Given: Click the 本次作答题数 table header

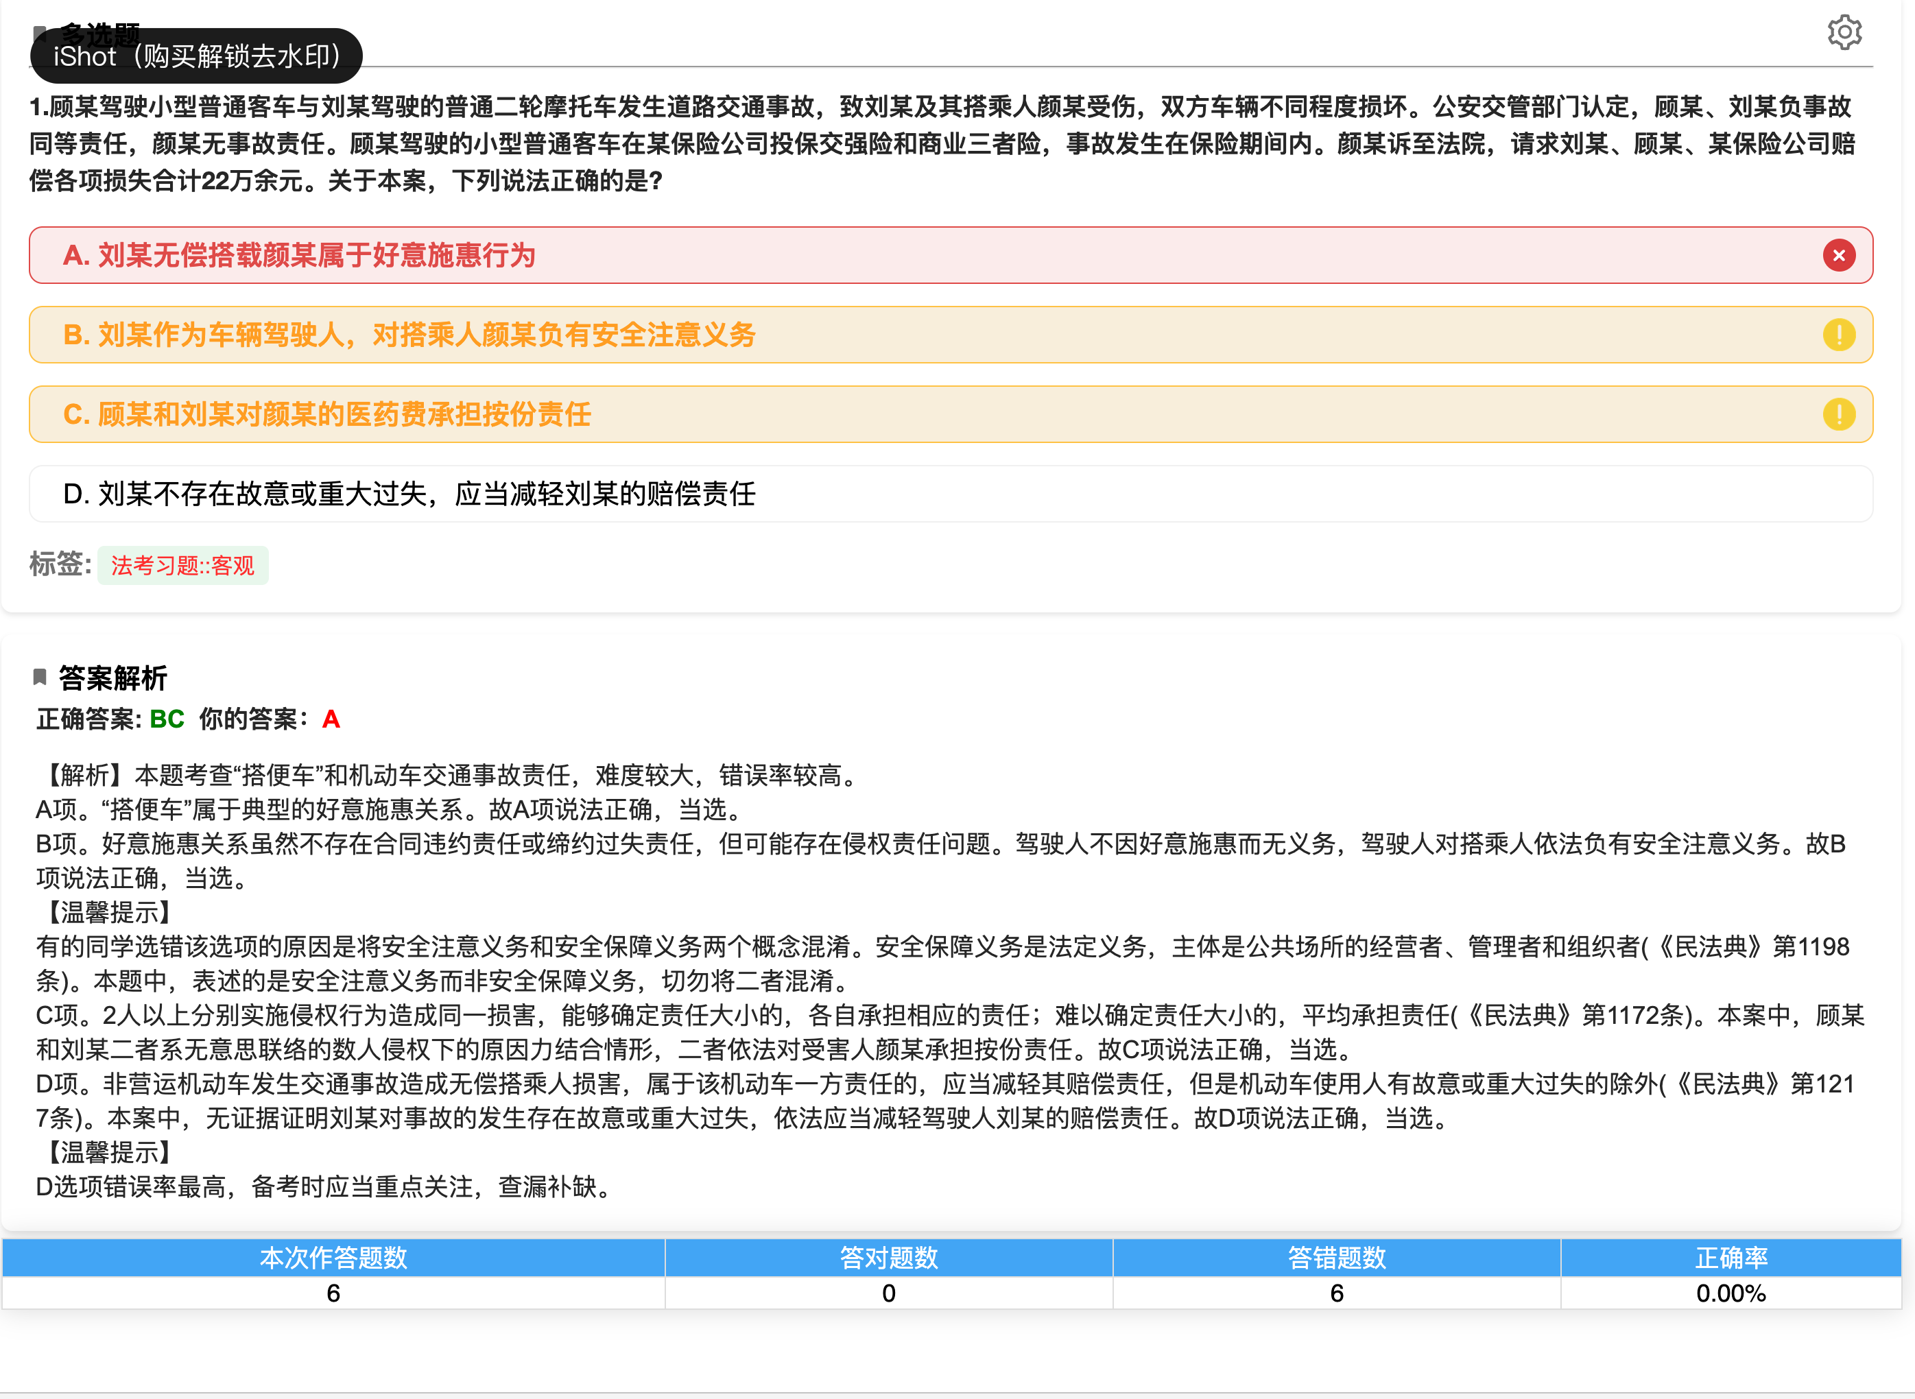Looking at the screenshot, I should coord(333,1258).
